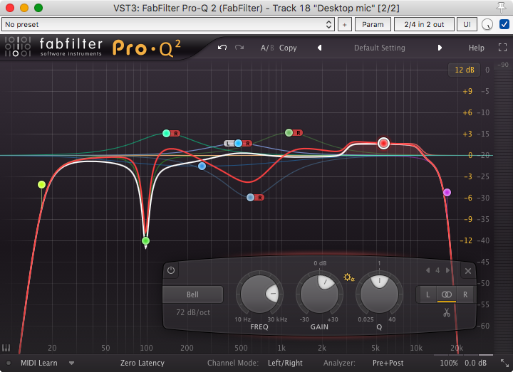Viewport: 513px width, 372px height.
Task: Click the undo arrow icon
Action: point(222,48)
